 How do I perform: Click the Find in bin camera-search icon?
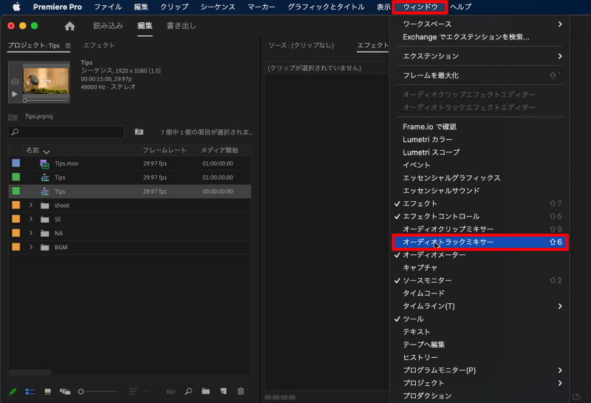[139, 132]
